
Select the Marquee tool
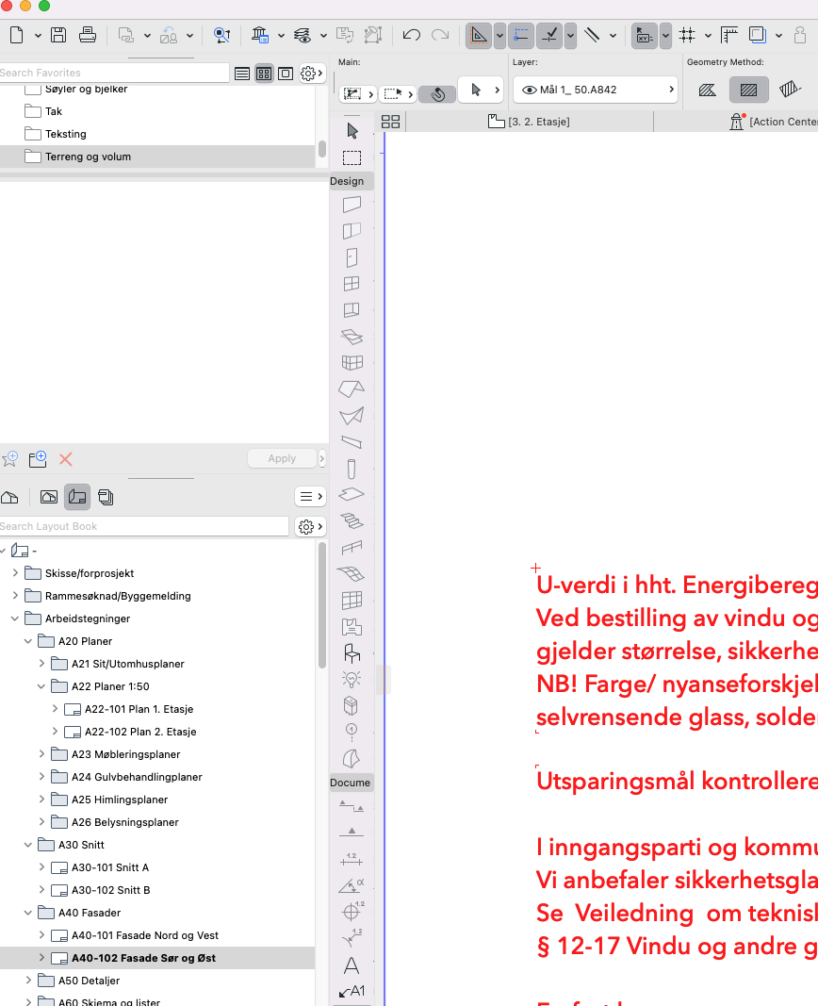point(352,157)
